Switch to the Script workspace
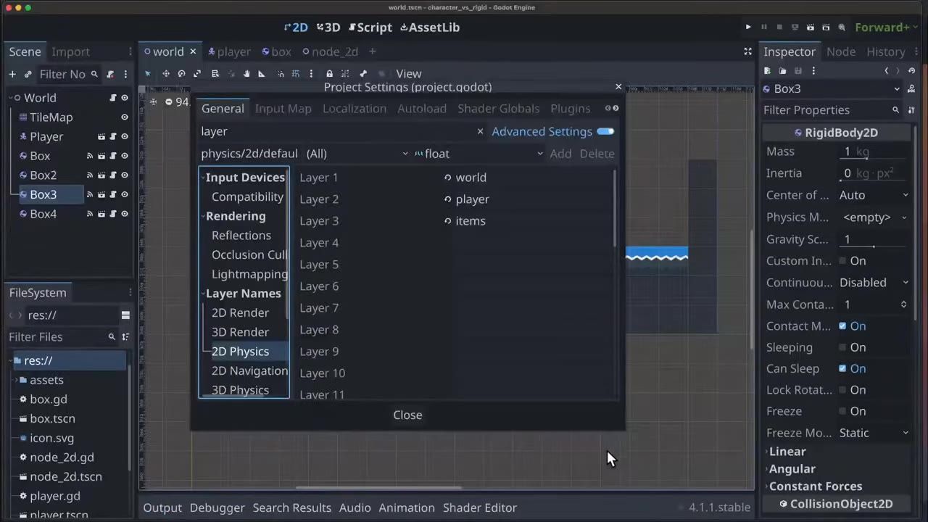928x522 pixels. 370,28
